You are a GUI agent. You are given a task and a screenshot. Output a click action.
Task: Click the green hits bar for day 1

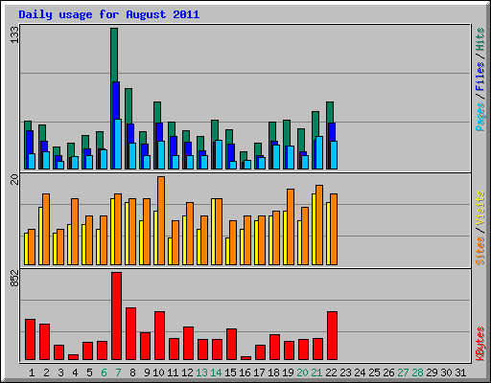(28, 125)
